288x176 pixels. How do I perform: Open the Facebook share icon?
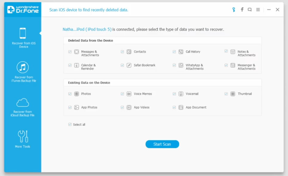tap(242, 10)
